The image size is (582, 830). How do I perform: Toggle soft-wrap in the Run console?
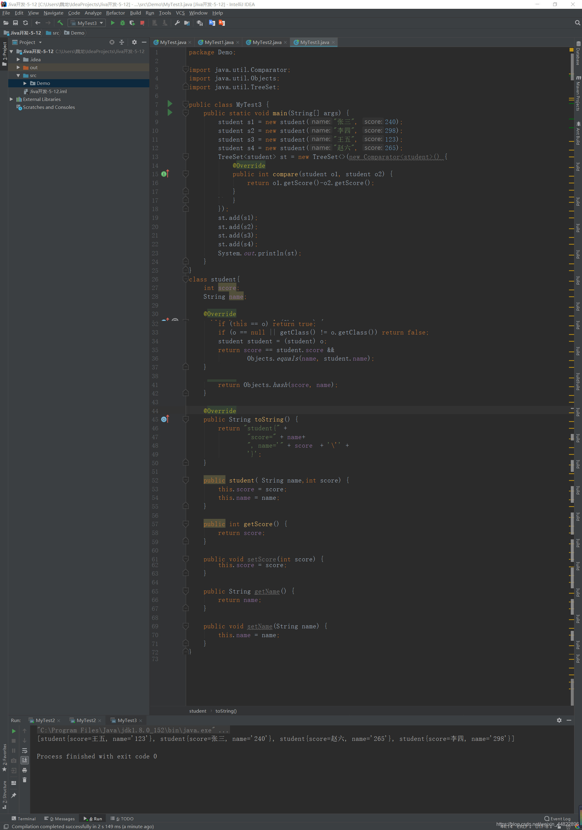point(25,751)
